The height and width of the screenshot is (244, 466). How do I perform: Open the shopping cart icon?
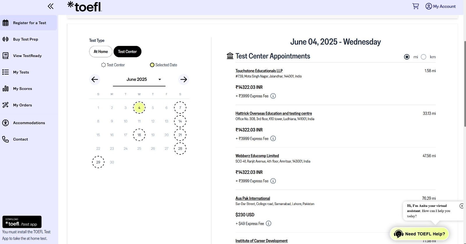pyautogui.click(x=416, y=6)
